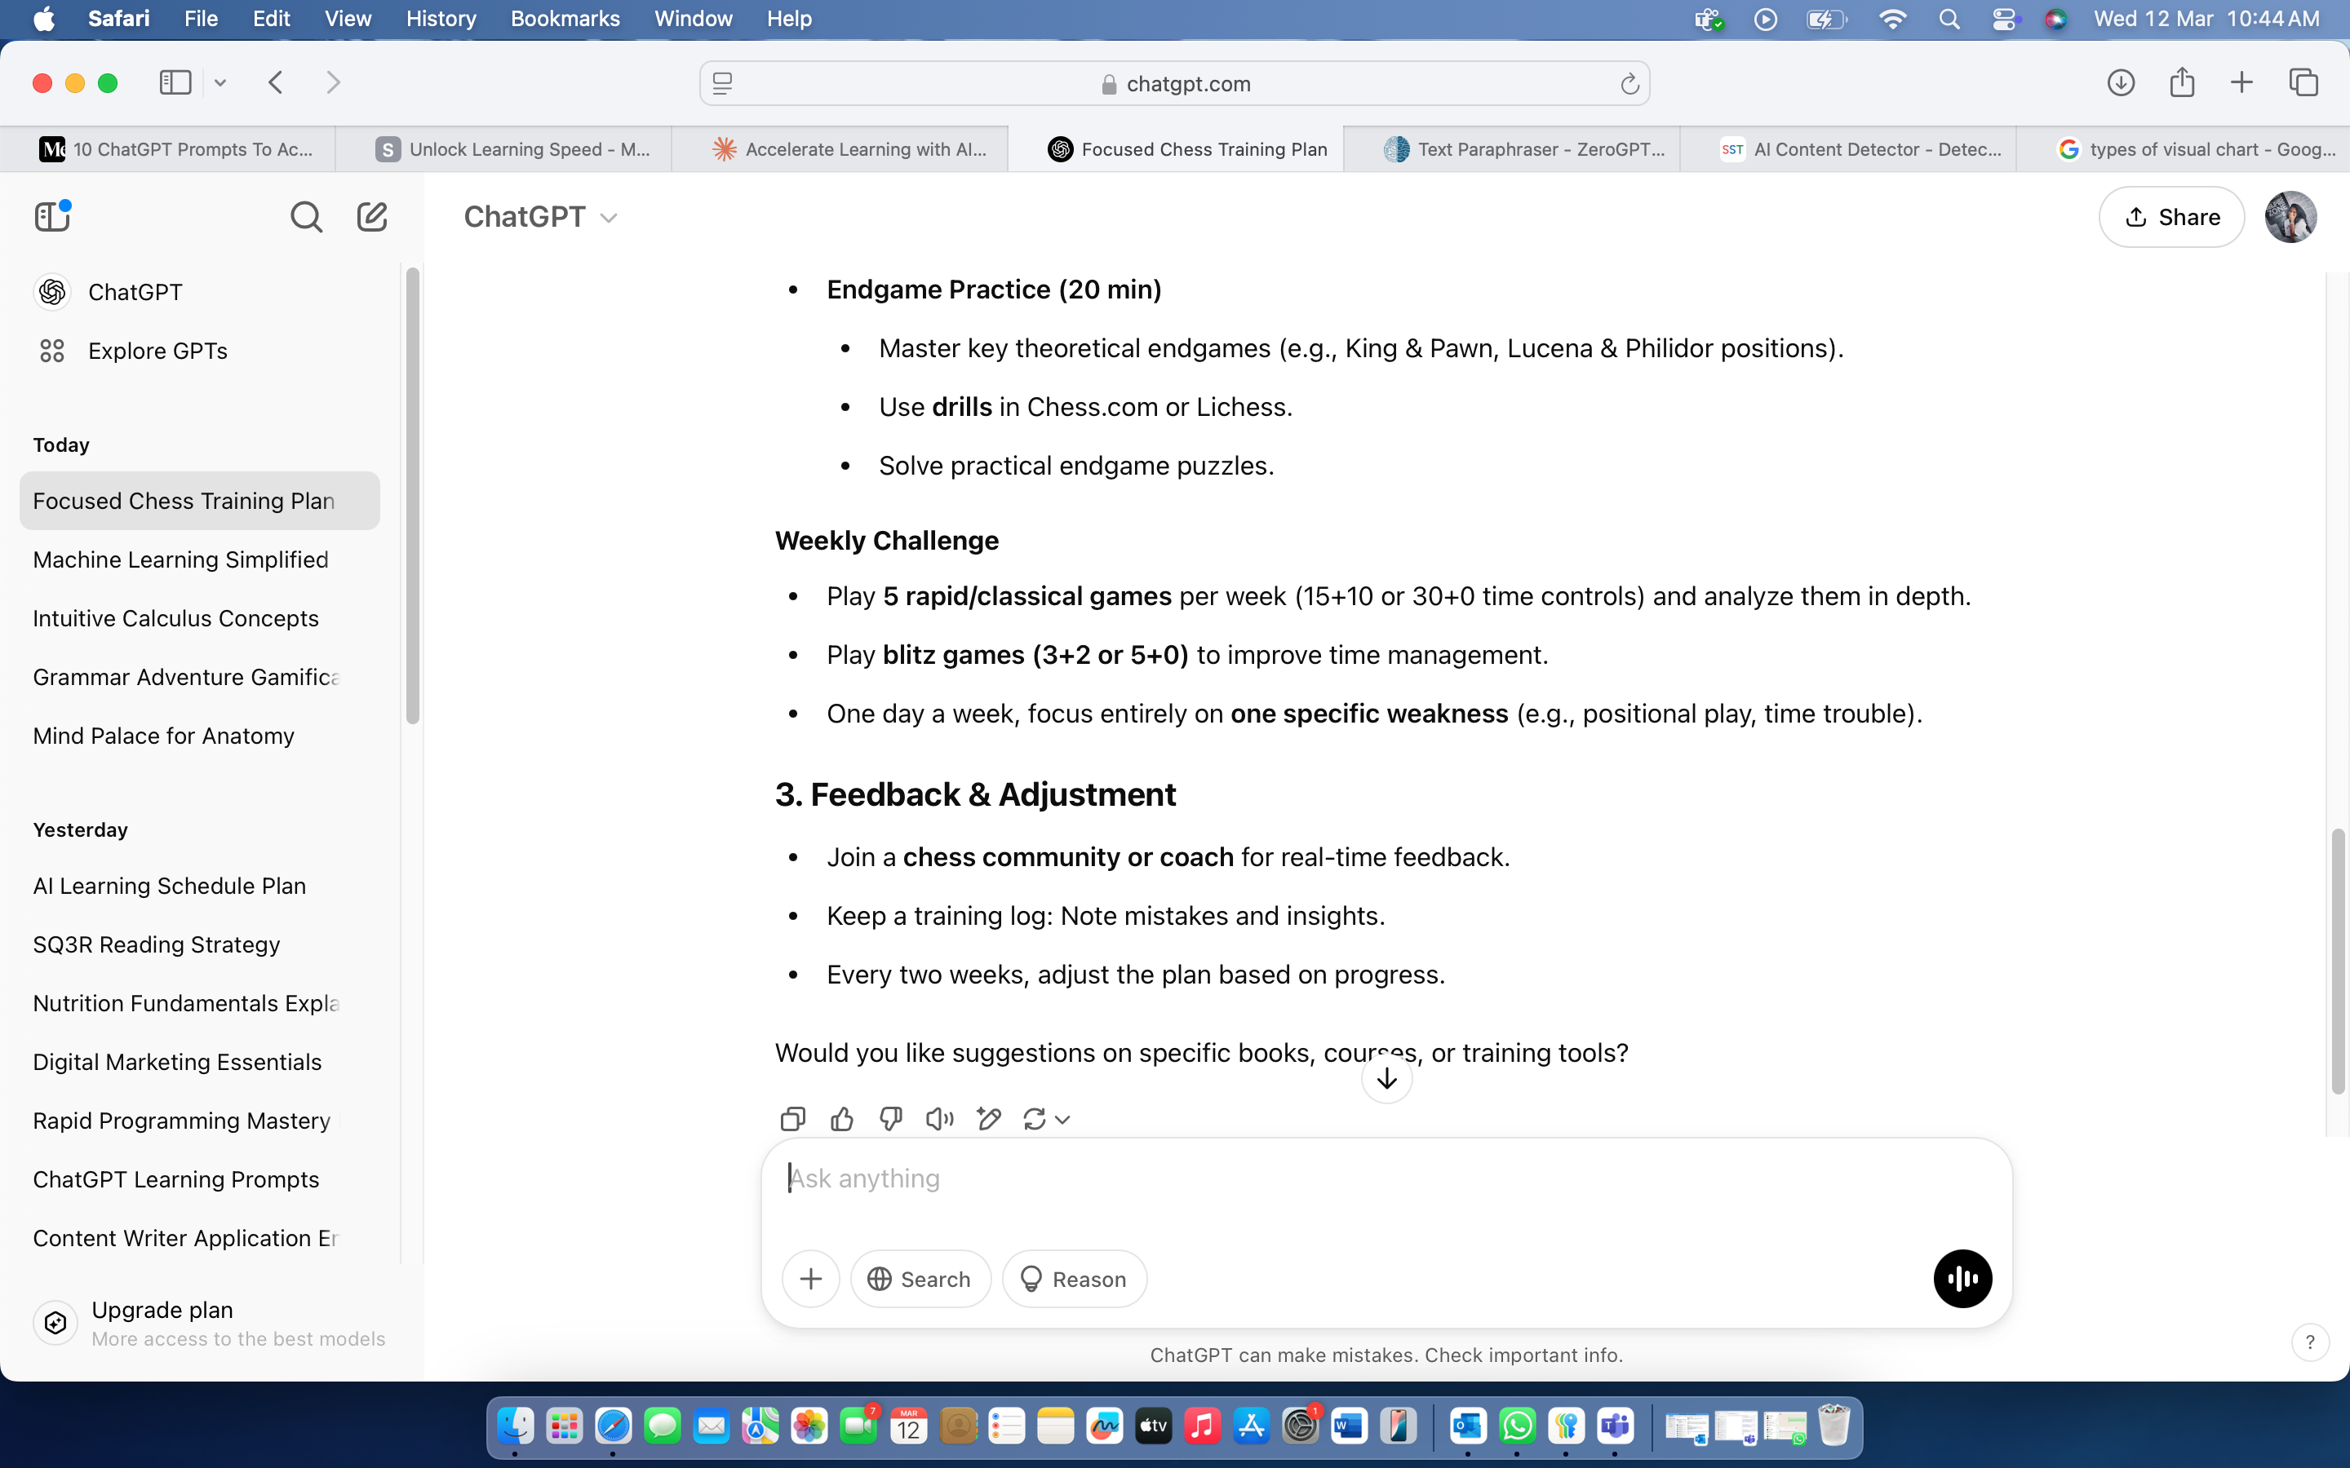Toggle the ChatGPT sidebar panel
This screenshot has width=2350, height=1468.
coord(52,216)
